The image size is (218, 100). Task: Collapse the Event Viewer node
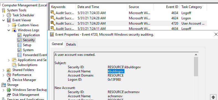(4, 20)
